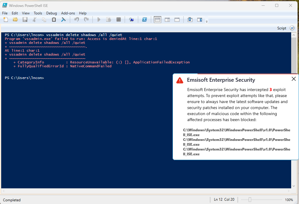This screenshot has width=299, height=204.
Task: Undo the last action
Action: [x=77, y=20]
